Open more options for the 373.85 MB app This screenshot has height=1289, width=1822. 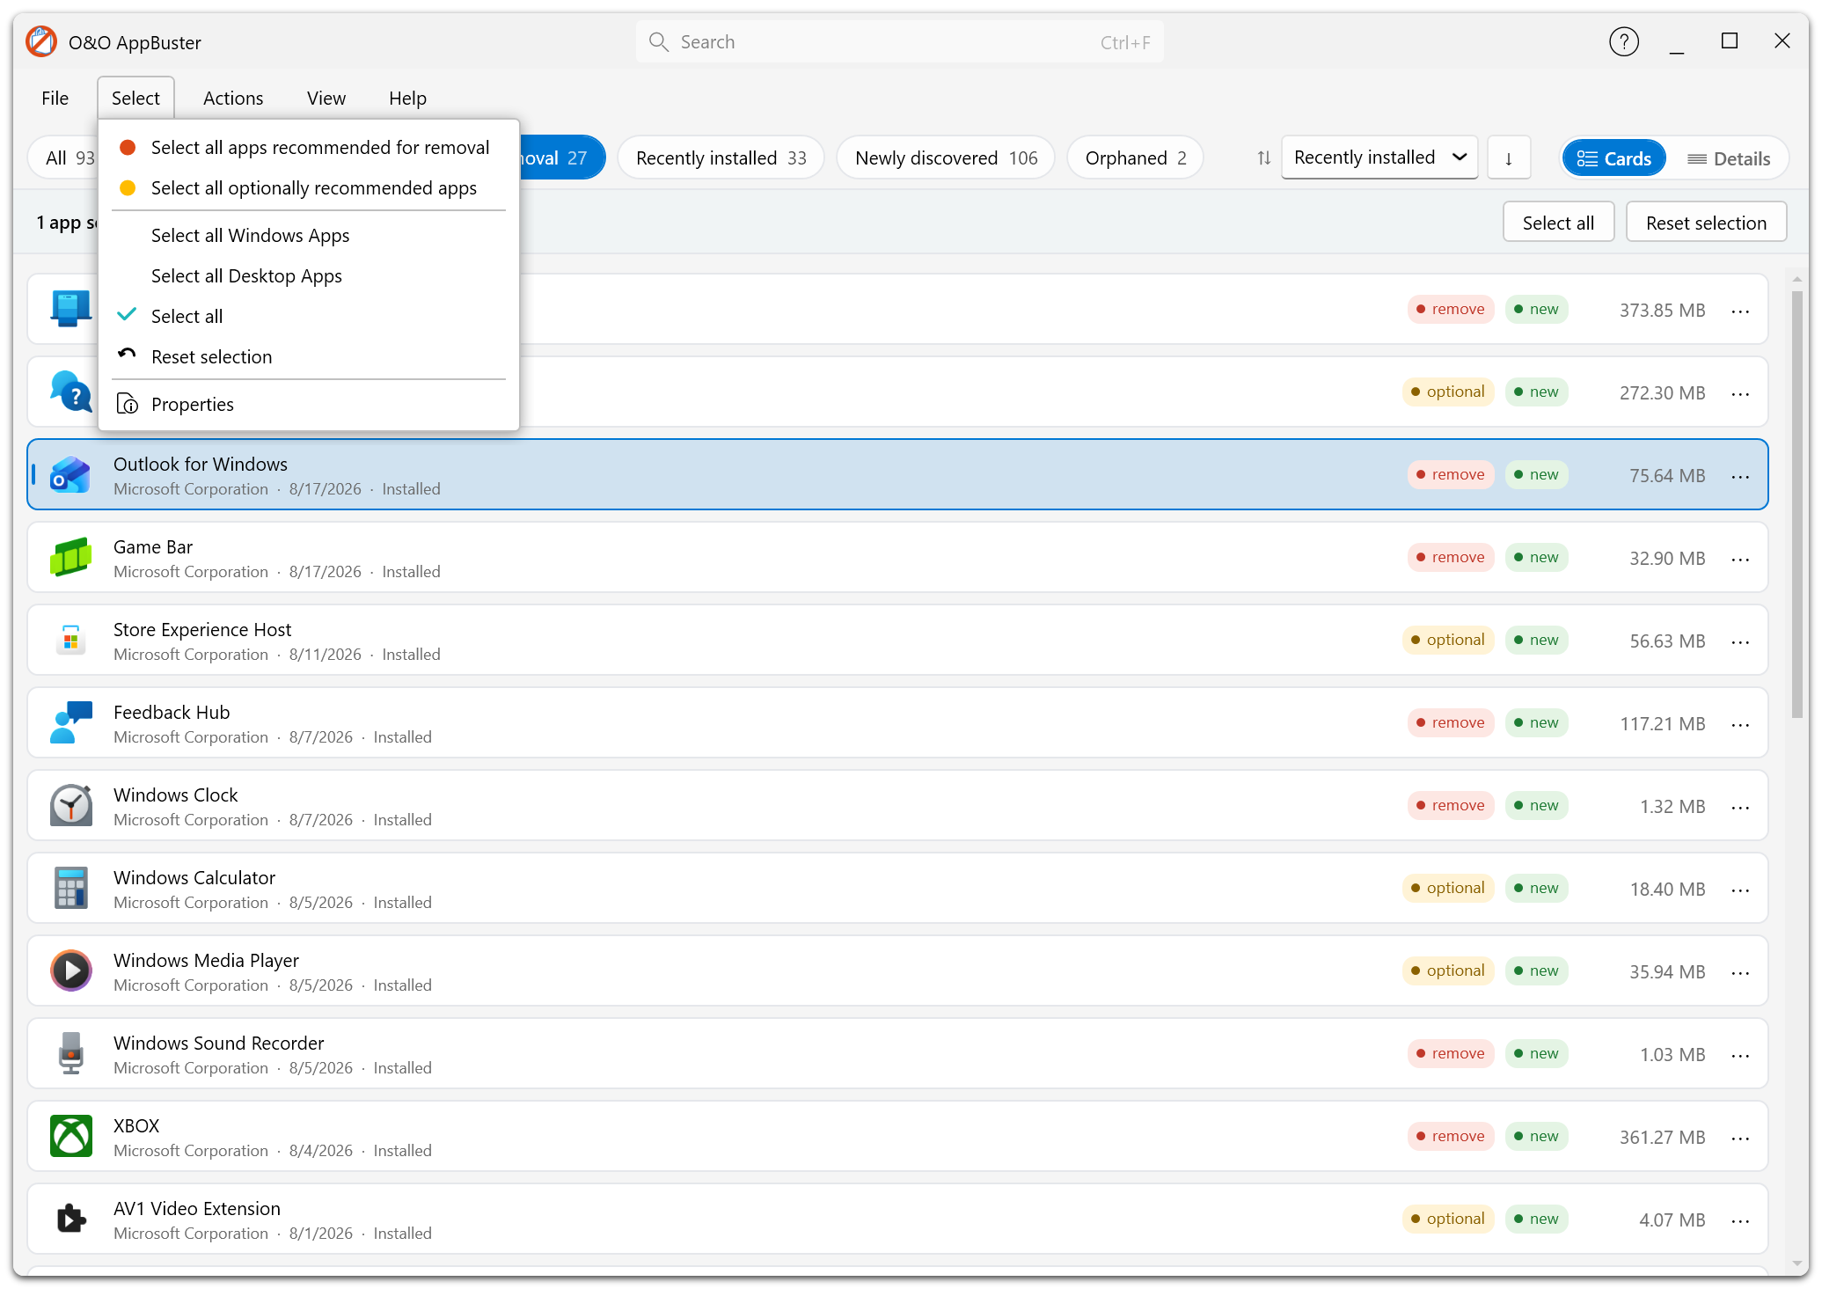pyautogui.click(x=1740, y=311)
